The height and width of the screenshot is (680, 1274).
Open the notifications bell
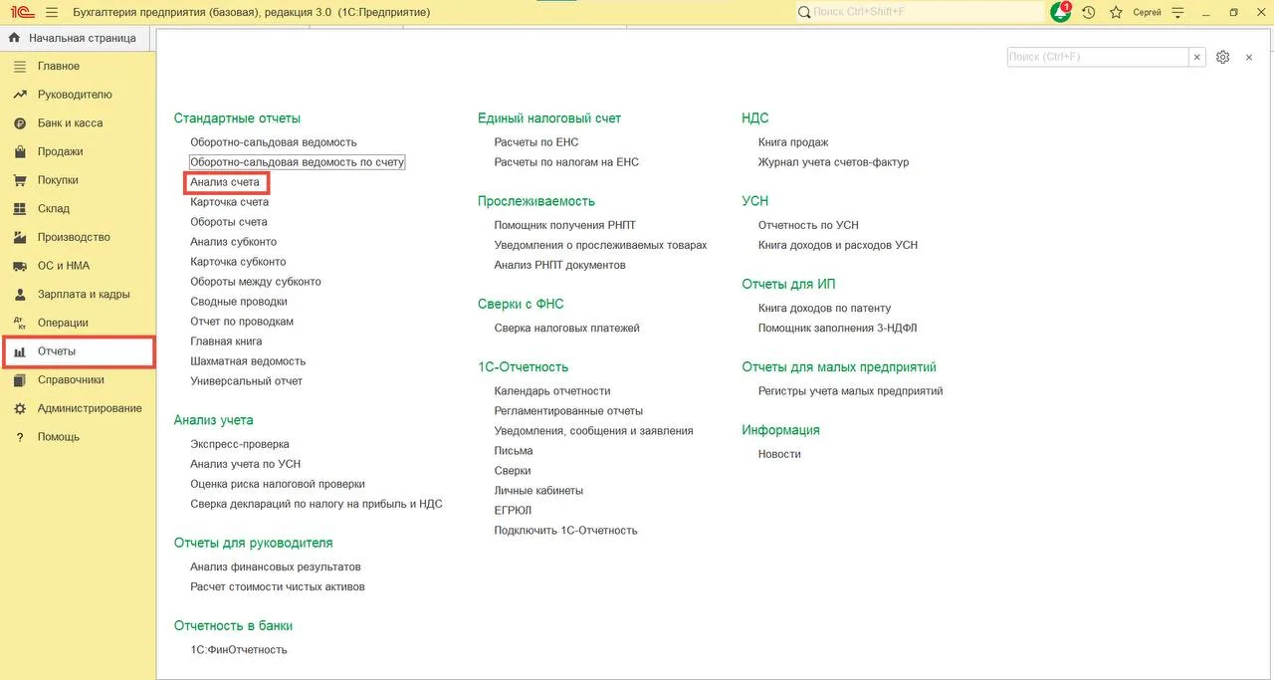click(1061, 12)
